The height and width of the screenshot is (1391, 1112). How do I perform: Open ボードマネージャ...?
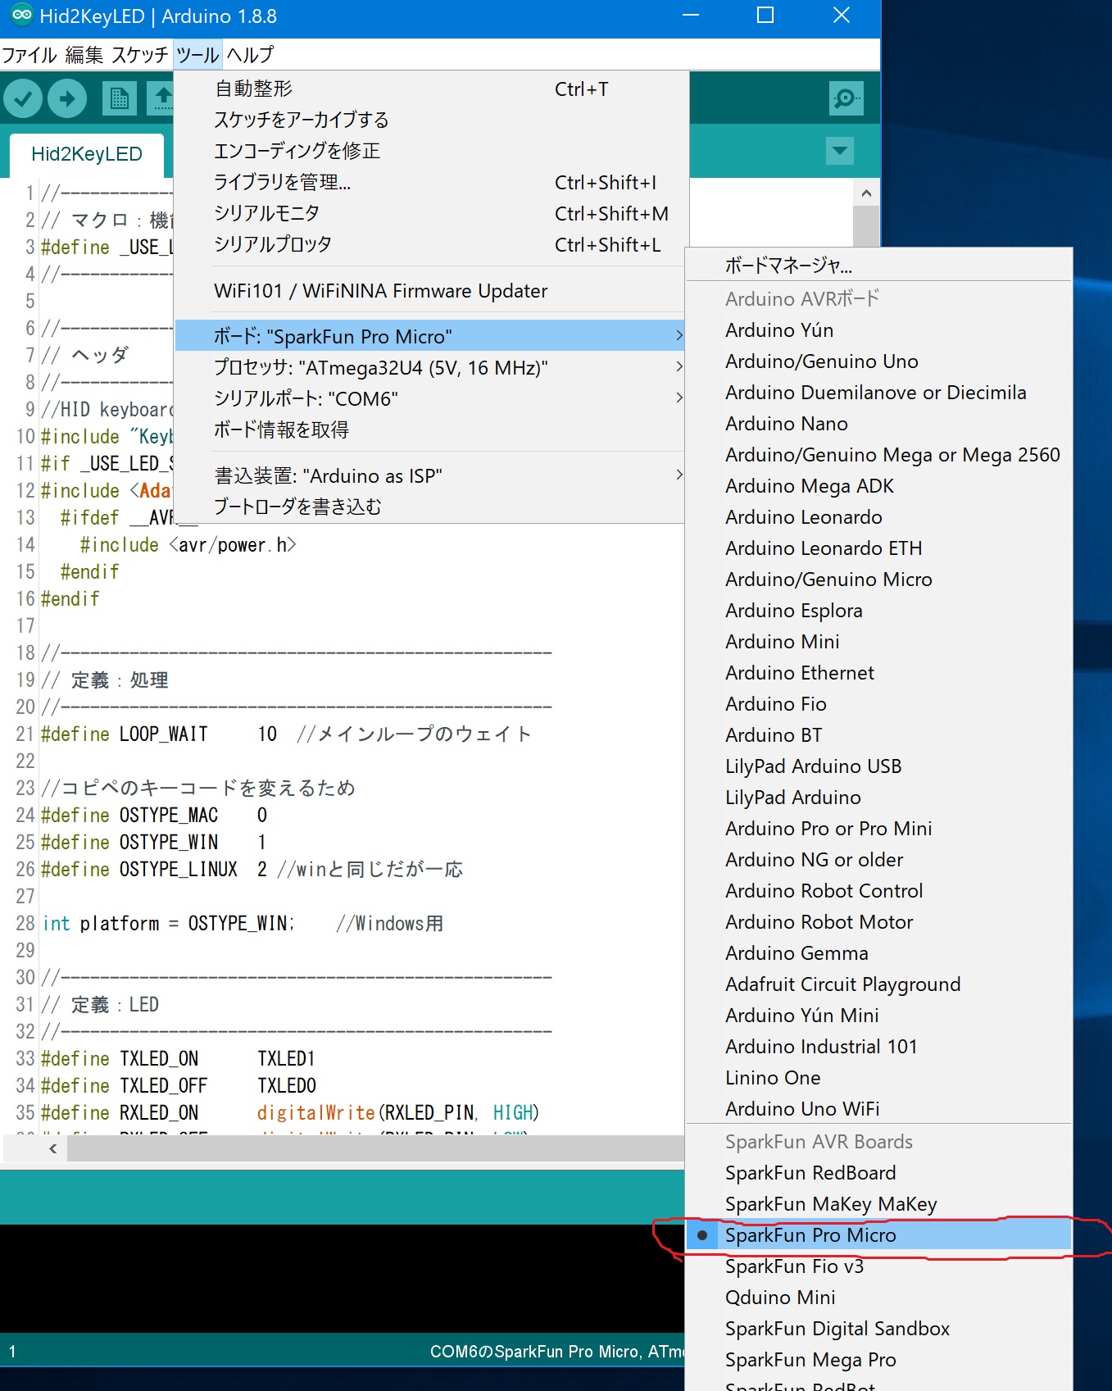click(x=878, y=265)
